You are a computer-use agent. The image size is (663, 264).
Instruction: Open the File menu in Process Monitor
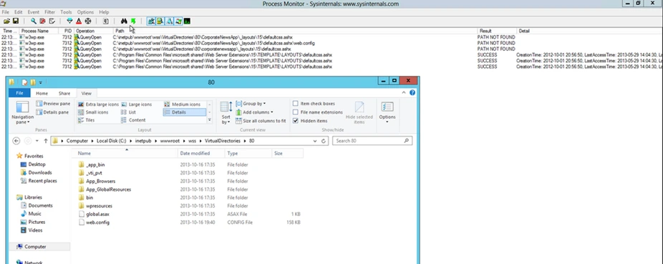coord(6,12)
